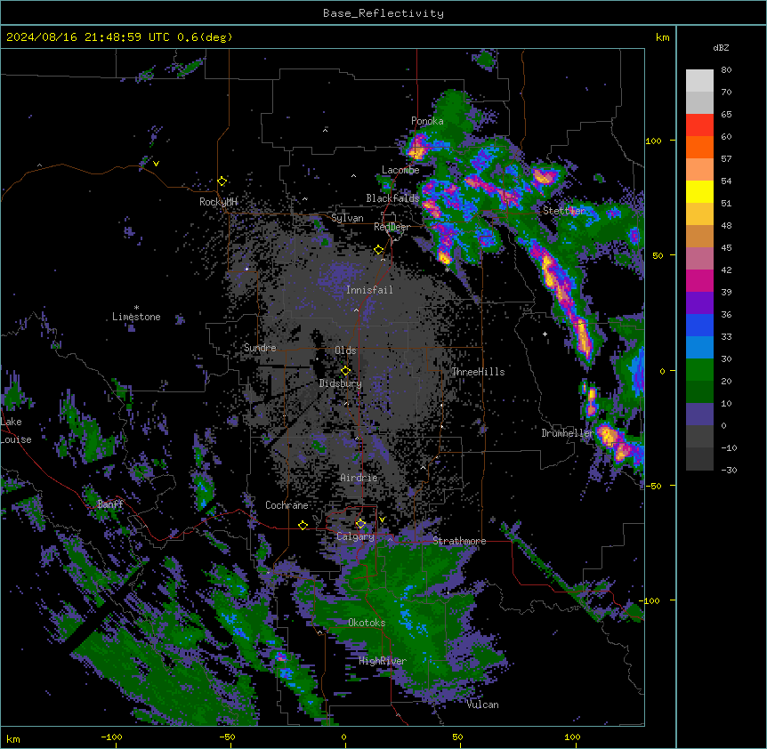
Task: Click the RedDeer city label
Action: click(392, 227)
